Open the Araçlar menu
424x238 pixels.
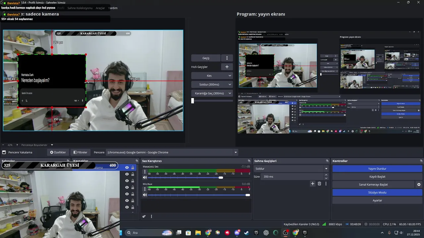tap(100, 8)
